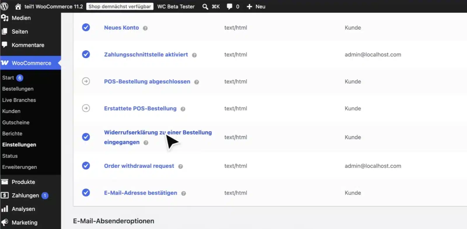Click text/html in Neues Konto row
The height and width of the screenshot is (229, 467).
pos(236,28)
